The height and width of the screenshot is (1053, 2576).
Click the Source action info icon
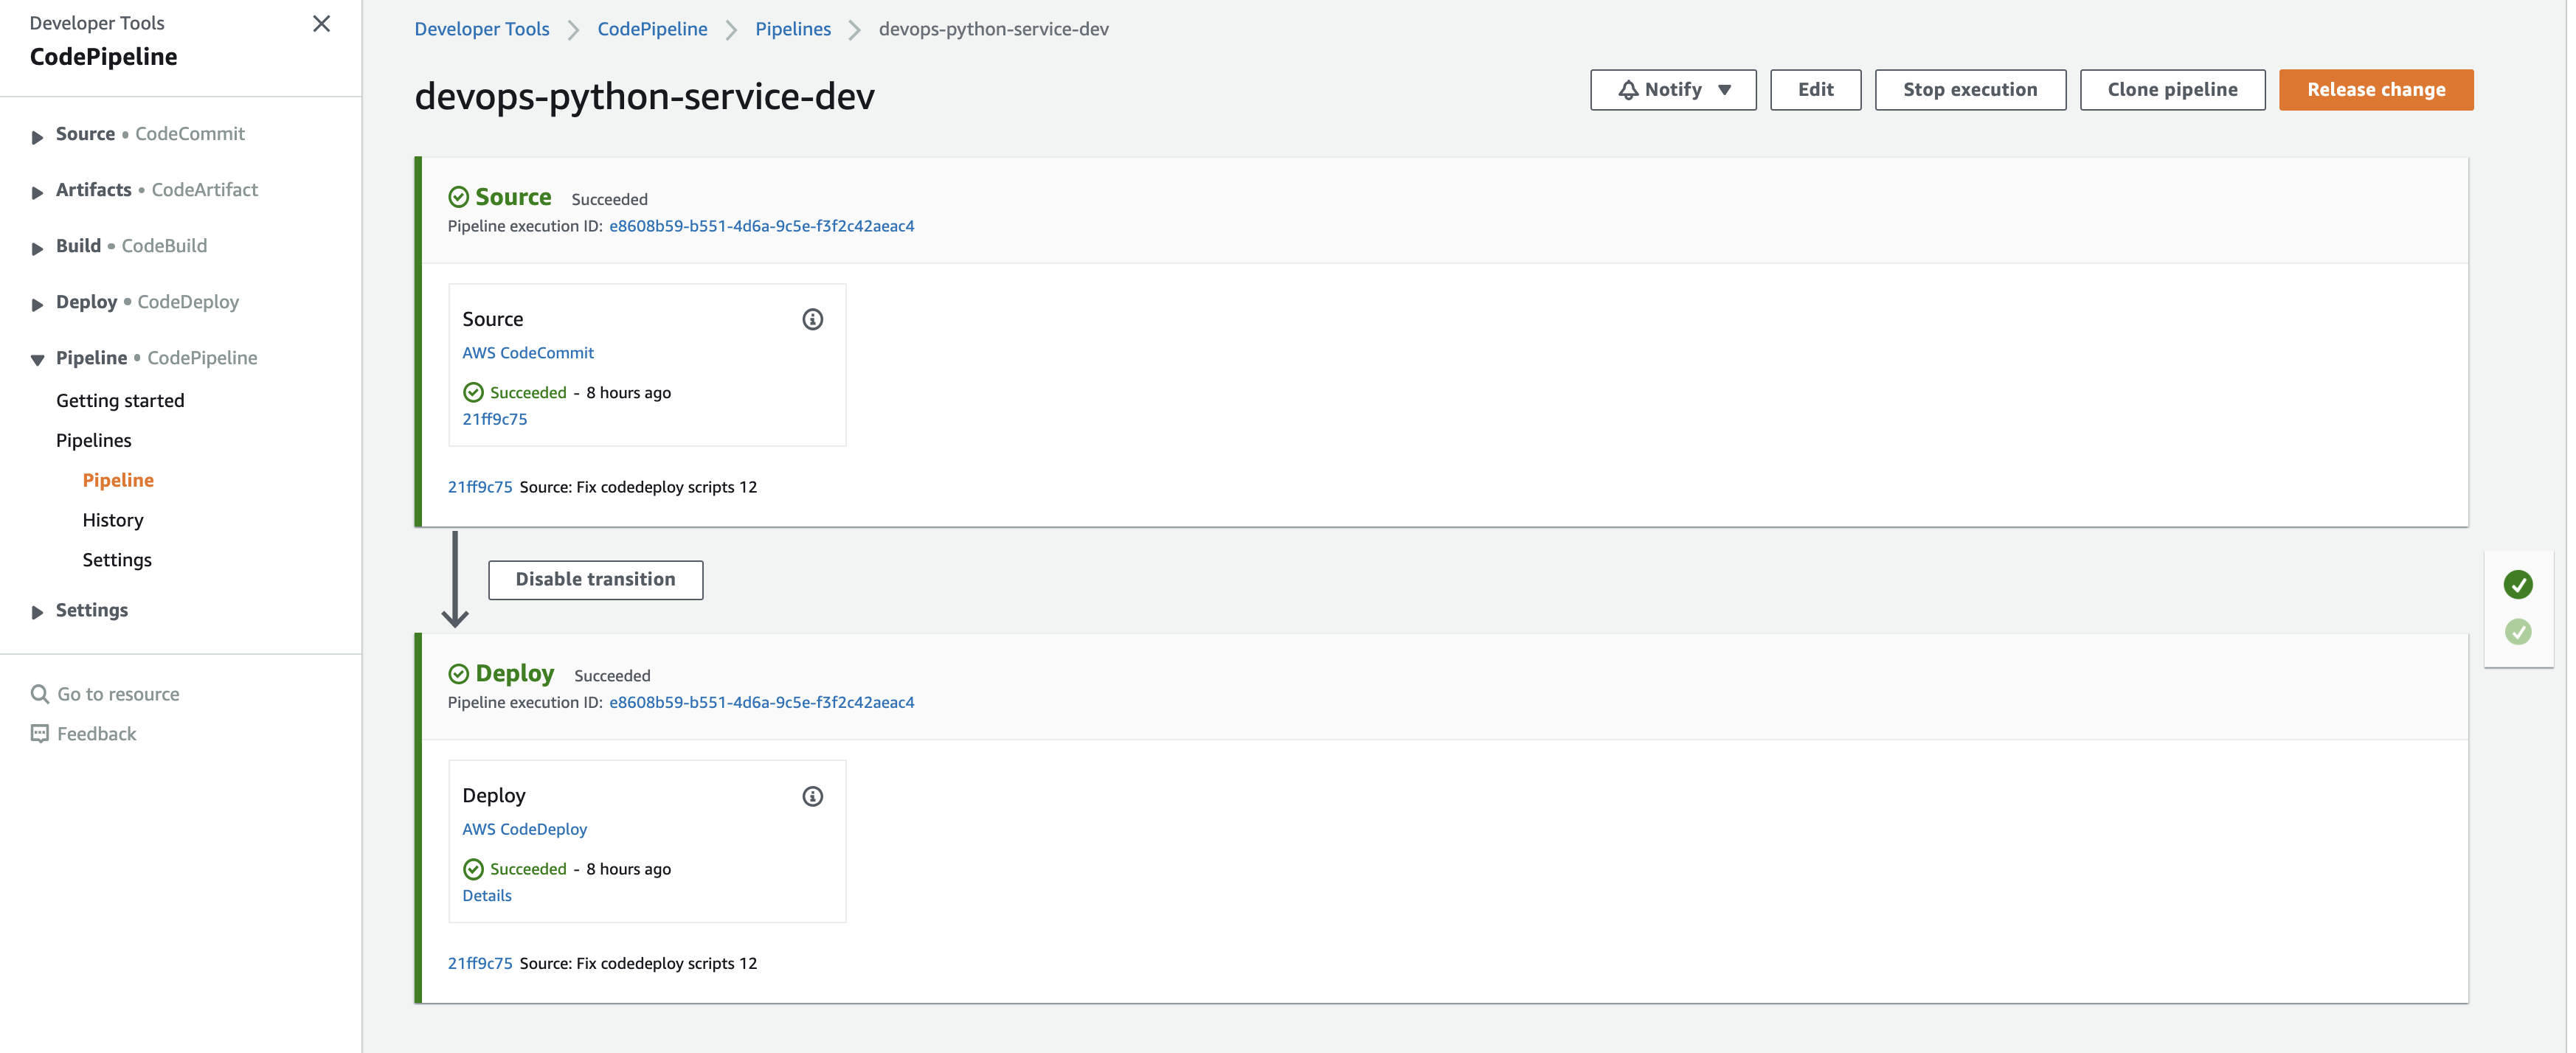(x=812, y=319)
